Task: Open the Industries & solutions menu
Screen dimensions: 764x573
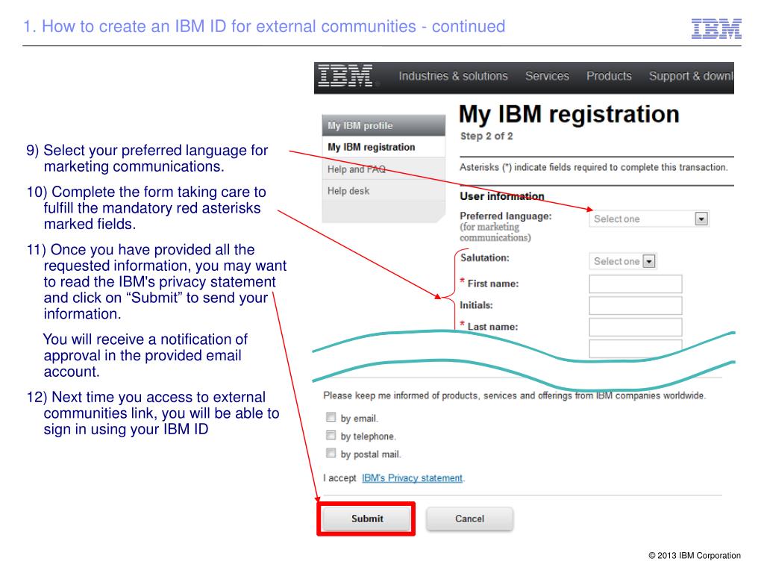Action: [x=453, y=76]
